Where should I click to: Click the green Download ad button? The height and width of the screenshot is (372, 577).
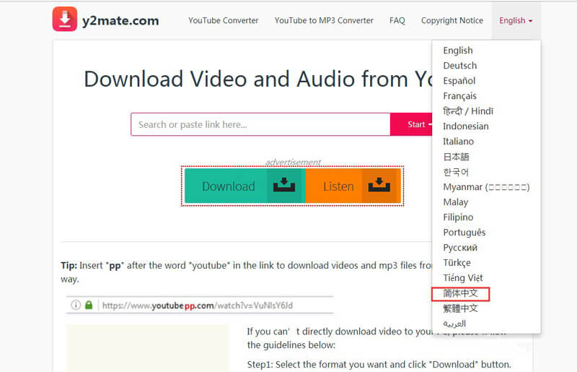[x=245, y=186]
